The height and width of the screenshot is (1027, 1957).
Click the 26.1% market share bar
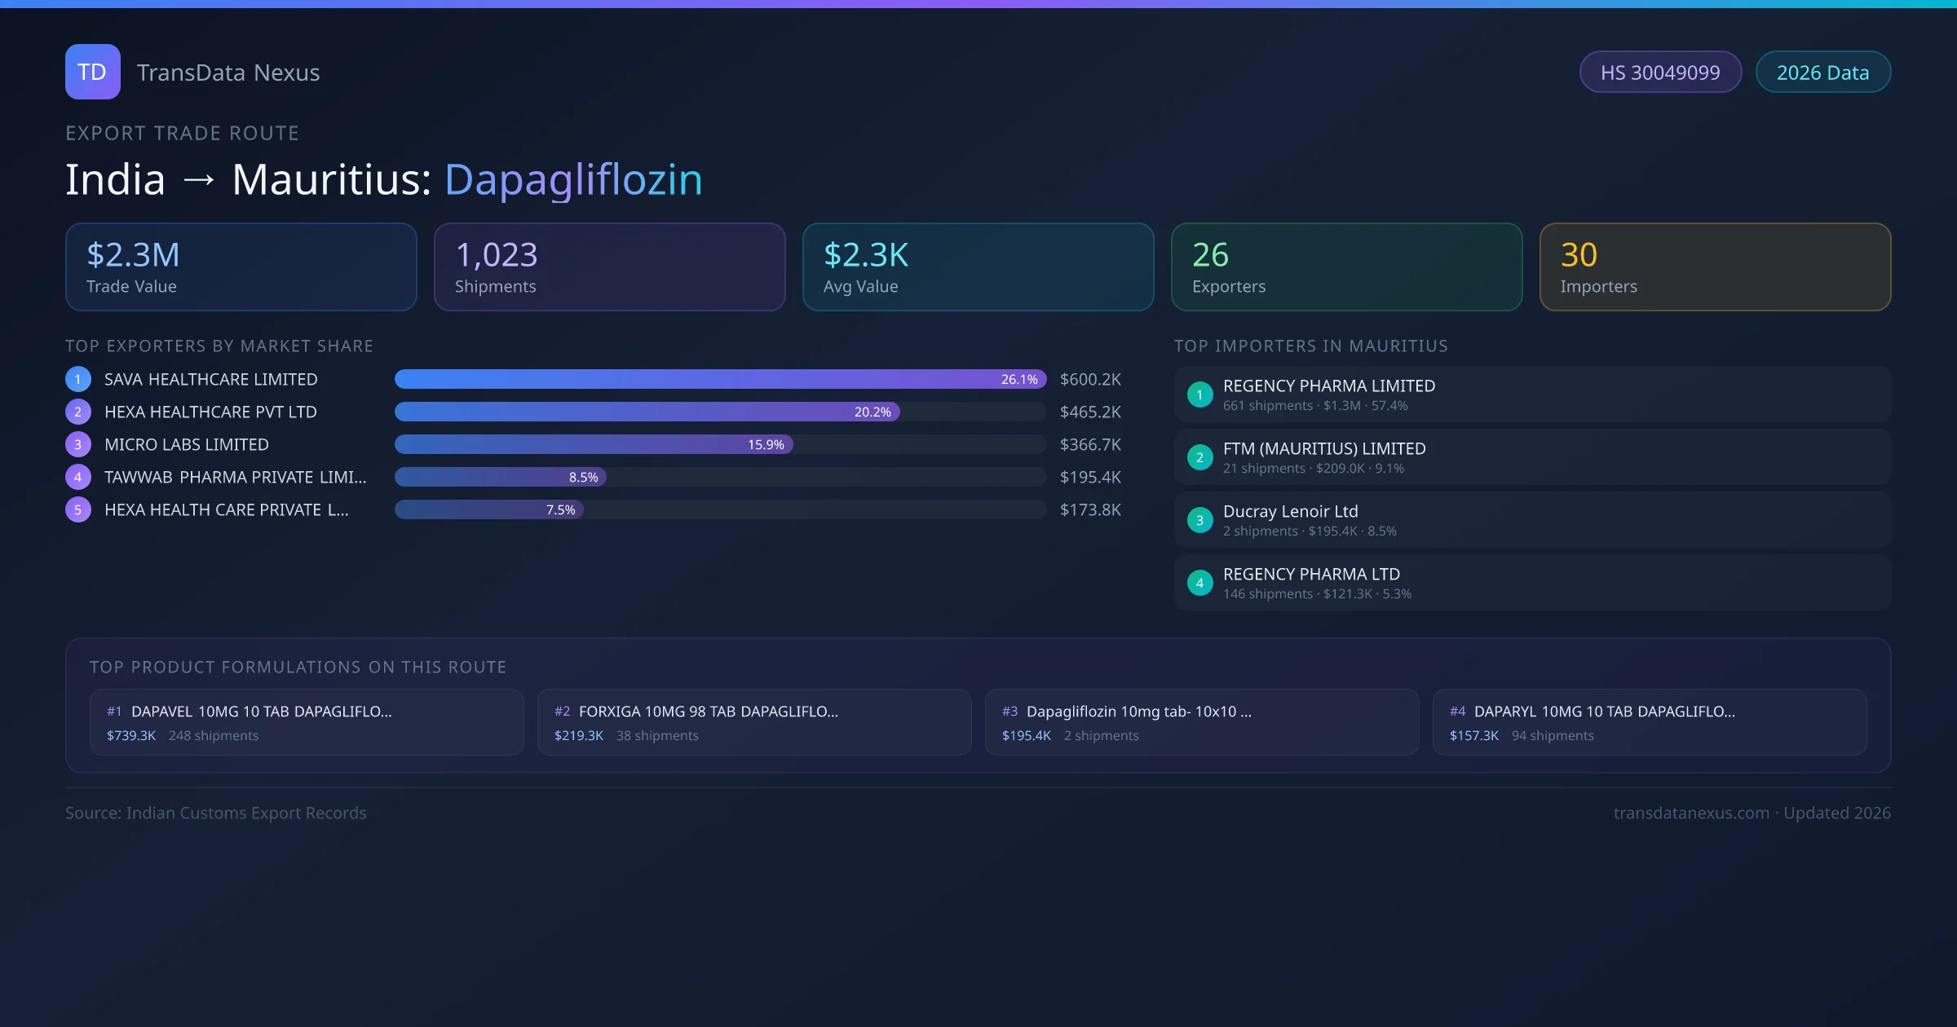point(719,379)
